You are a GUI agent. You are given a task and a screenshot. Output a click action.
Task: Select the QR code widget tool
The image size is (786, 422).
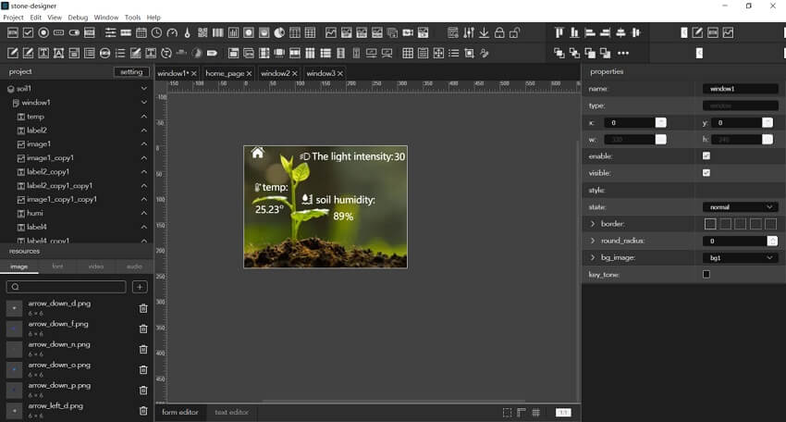pyautogui.click(x=203, y=32)
